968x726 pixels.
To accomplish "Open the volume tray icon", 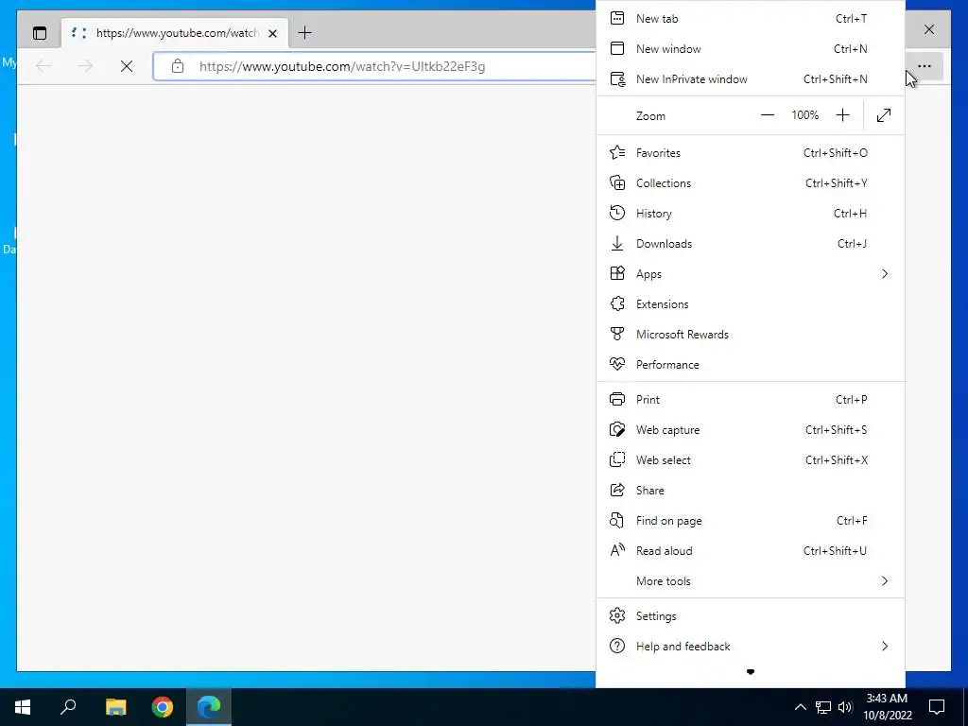I will pos(845,707).
